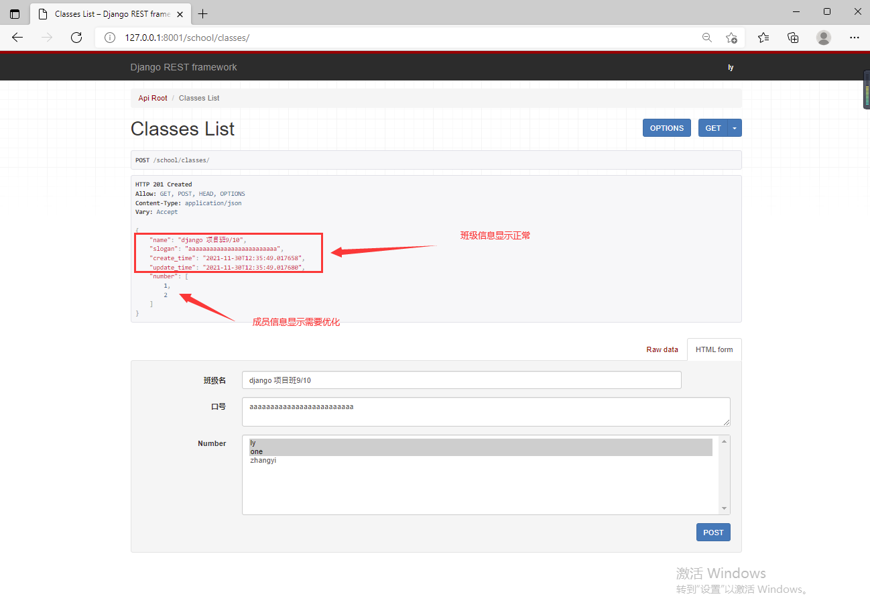Submit the form with POST button
This screenshot has height=613, width=870.
pyautogui.click(x=713, y=533)
